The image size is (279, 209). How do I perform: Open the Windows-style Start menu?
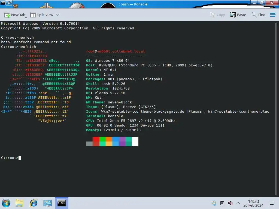click(6, 203)
